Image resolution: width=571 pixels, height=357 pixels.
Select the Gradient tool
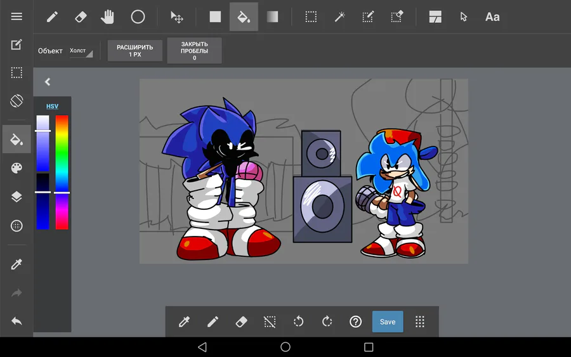[x=272, y=16]
